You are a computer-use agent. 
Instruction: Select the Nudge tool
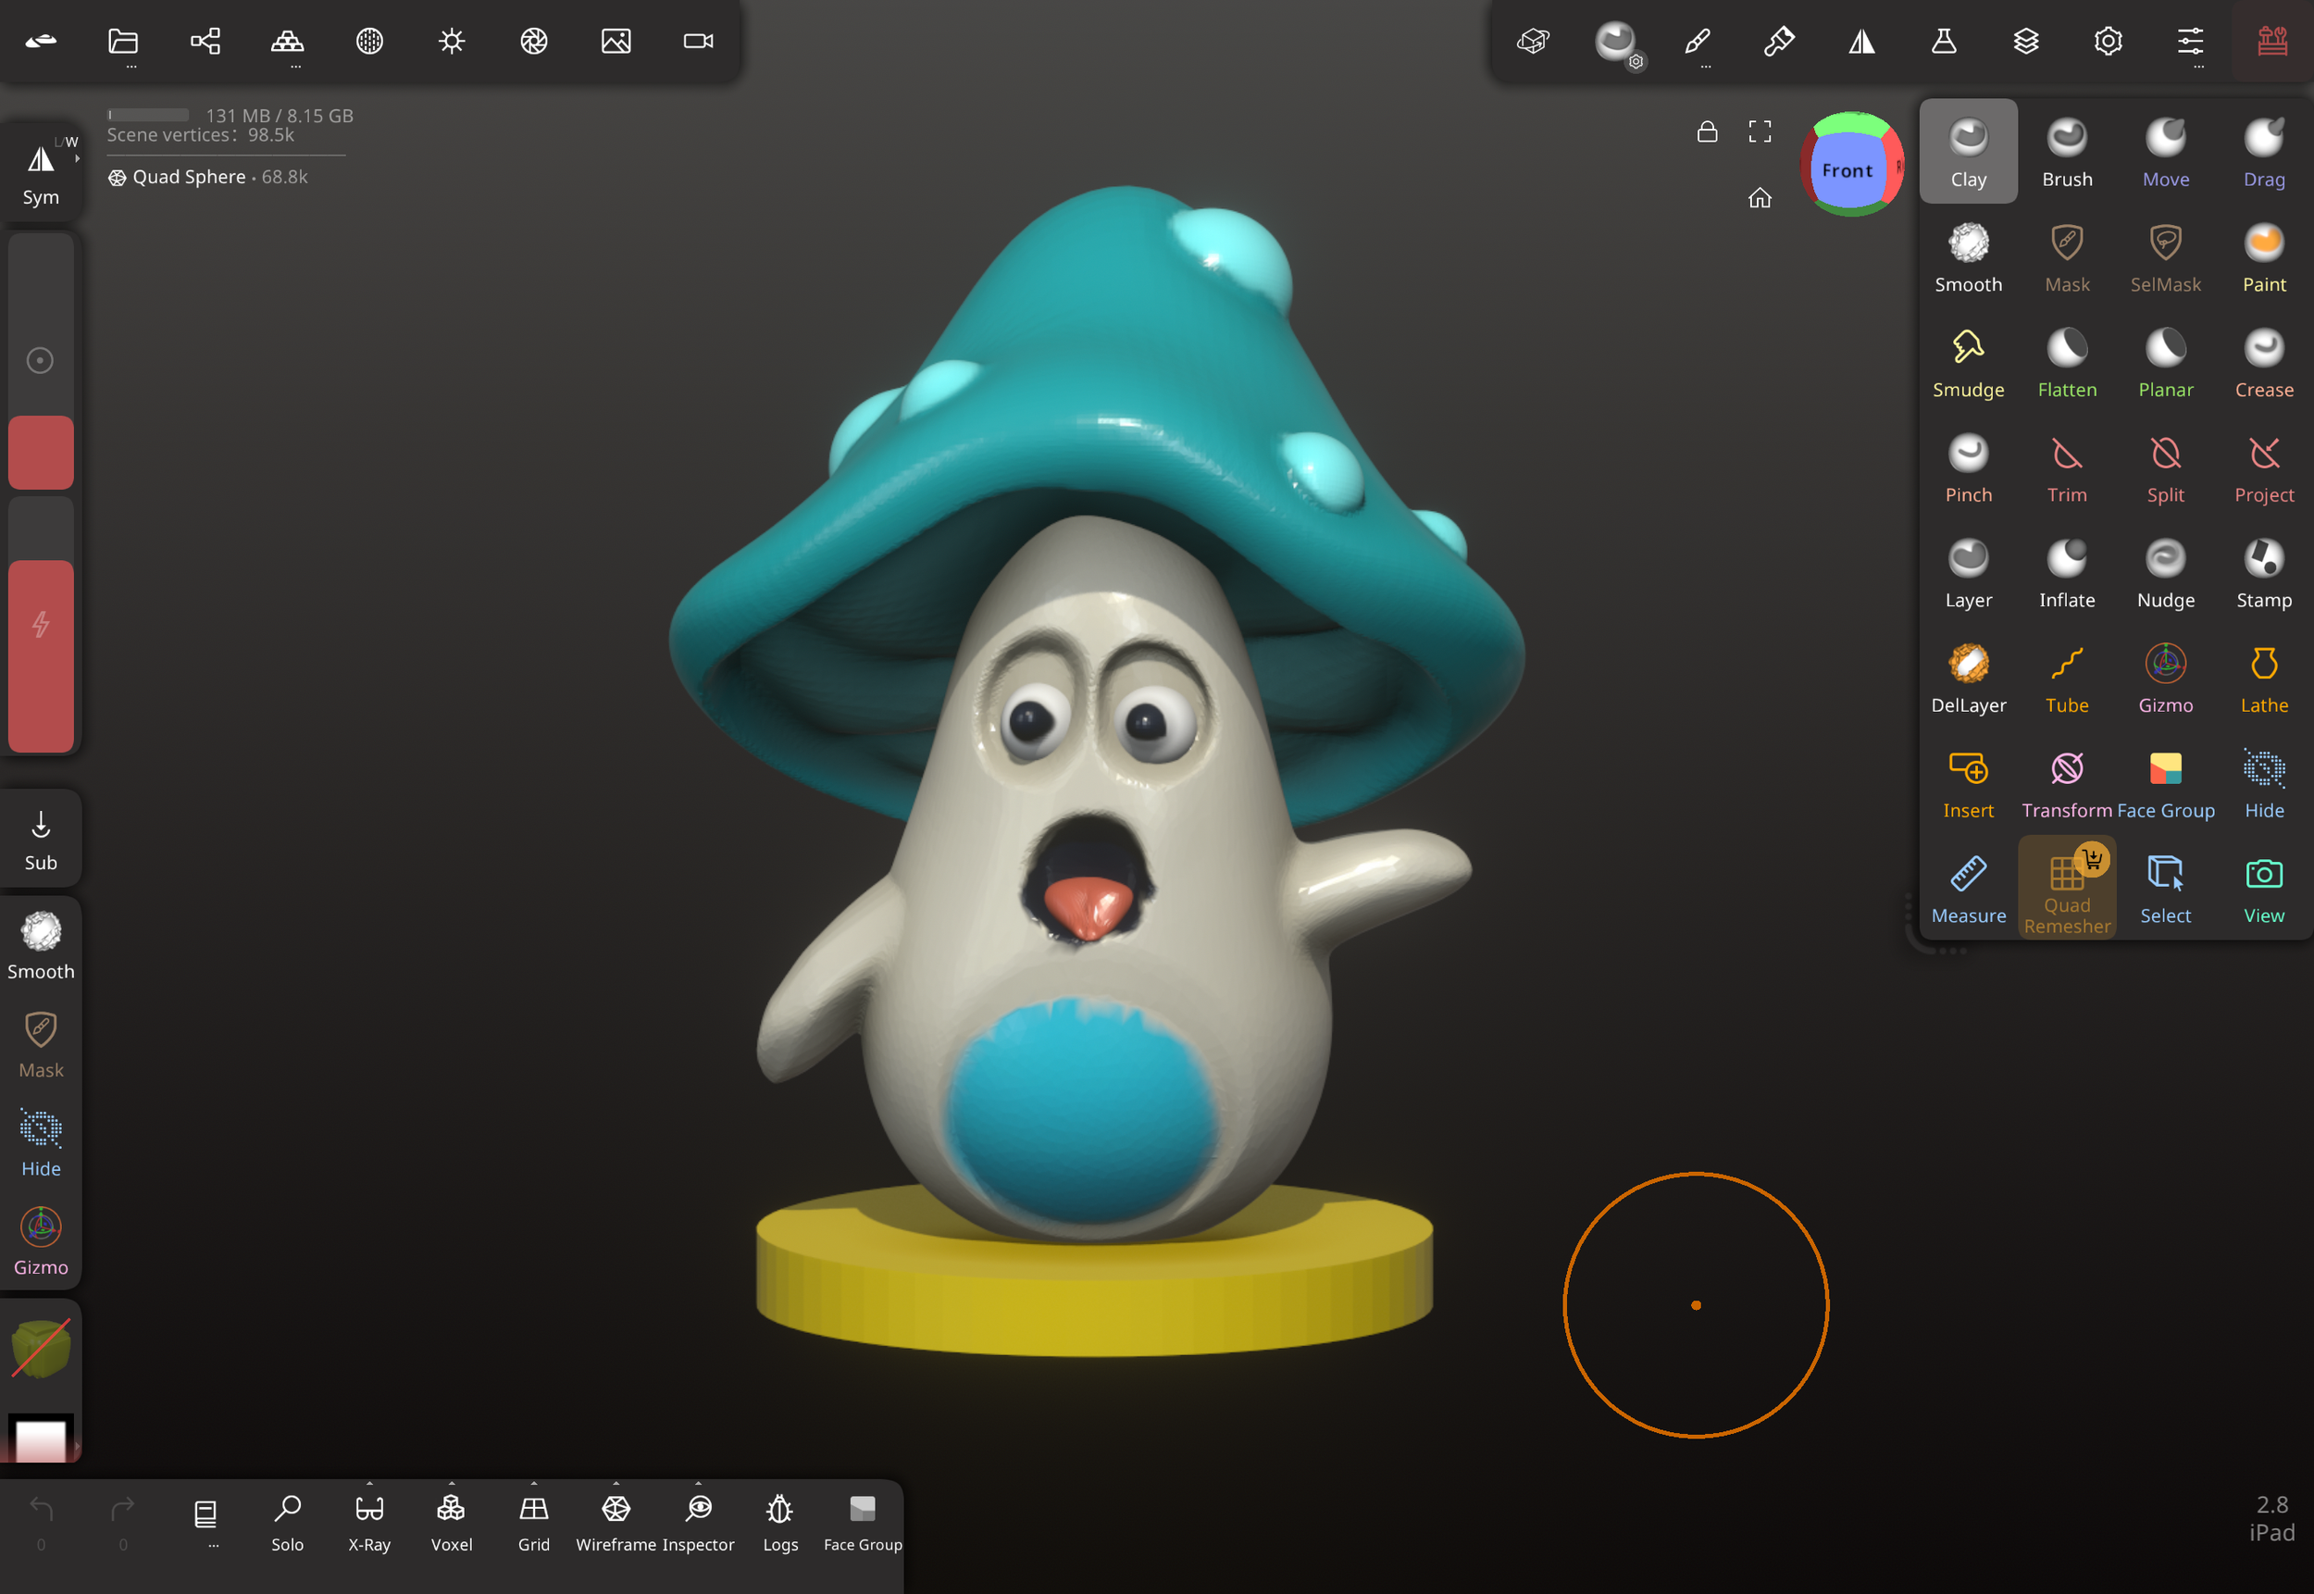(x=2165, y=572)
